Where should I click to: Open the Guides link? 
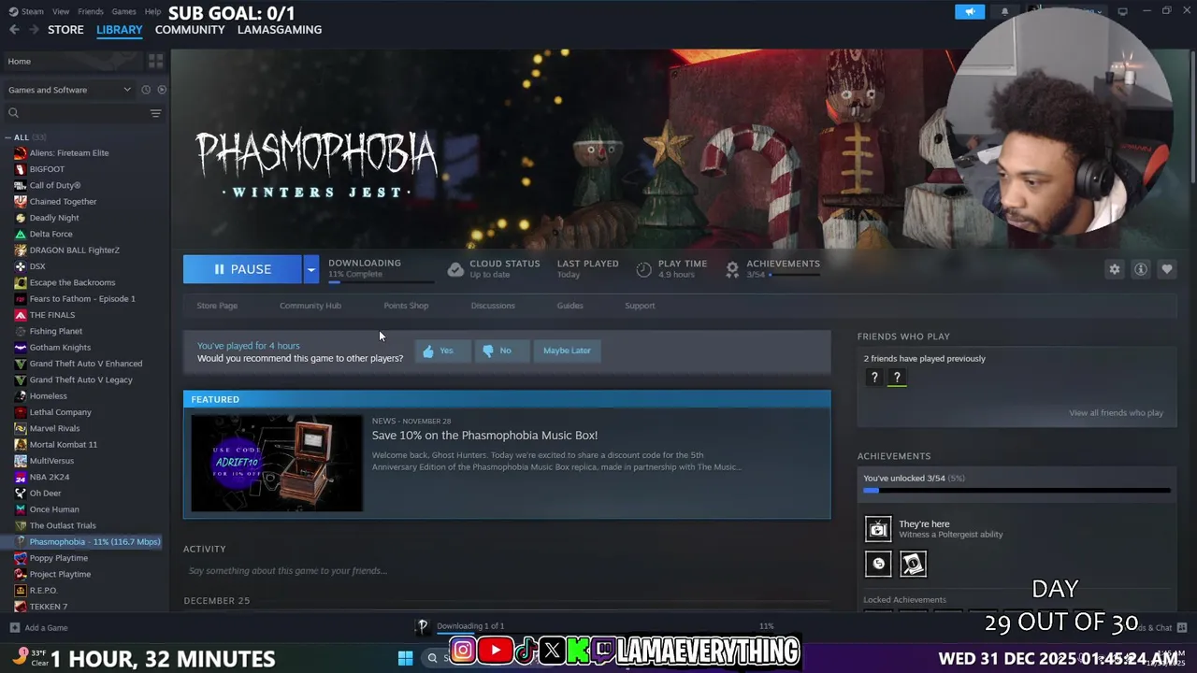point(570,306)
